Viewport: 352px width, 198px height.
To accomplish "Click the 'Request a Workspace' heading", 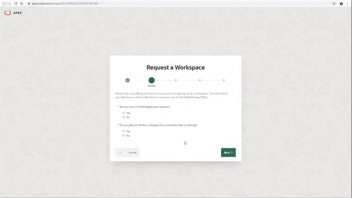I will coord(175,67).
